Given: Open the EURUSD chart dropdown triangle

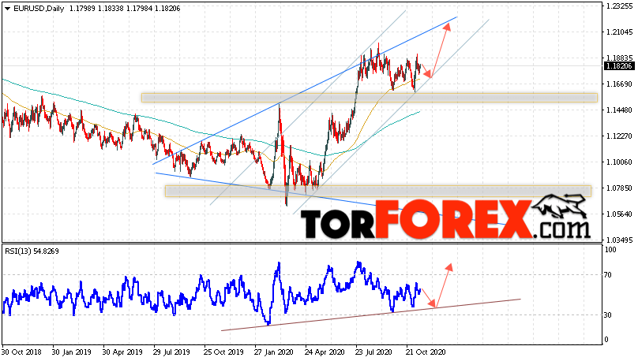Looking at the screenshot, I should tap(7, 9).
